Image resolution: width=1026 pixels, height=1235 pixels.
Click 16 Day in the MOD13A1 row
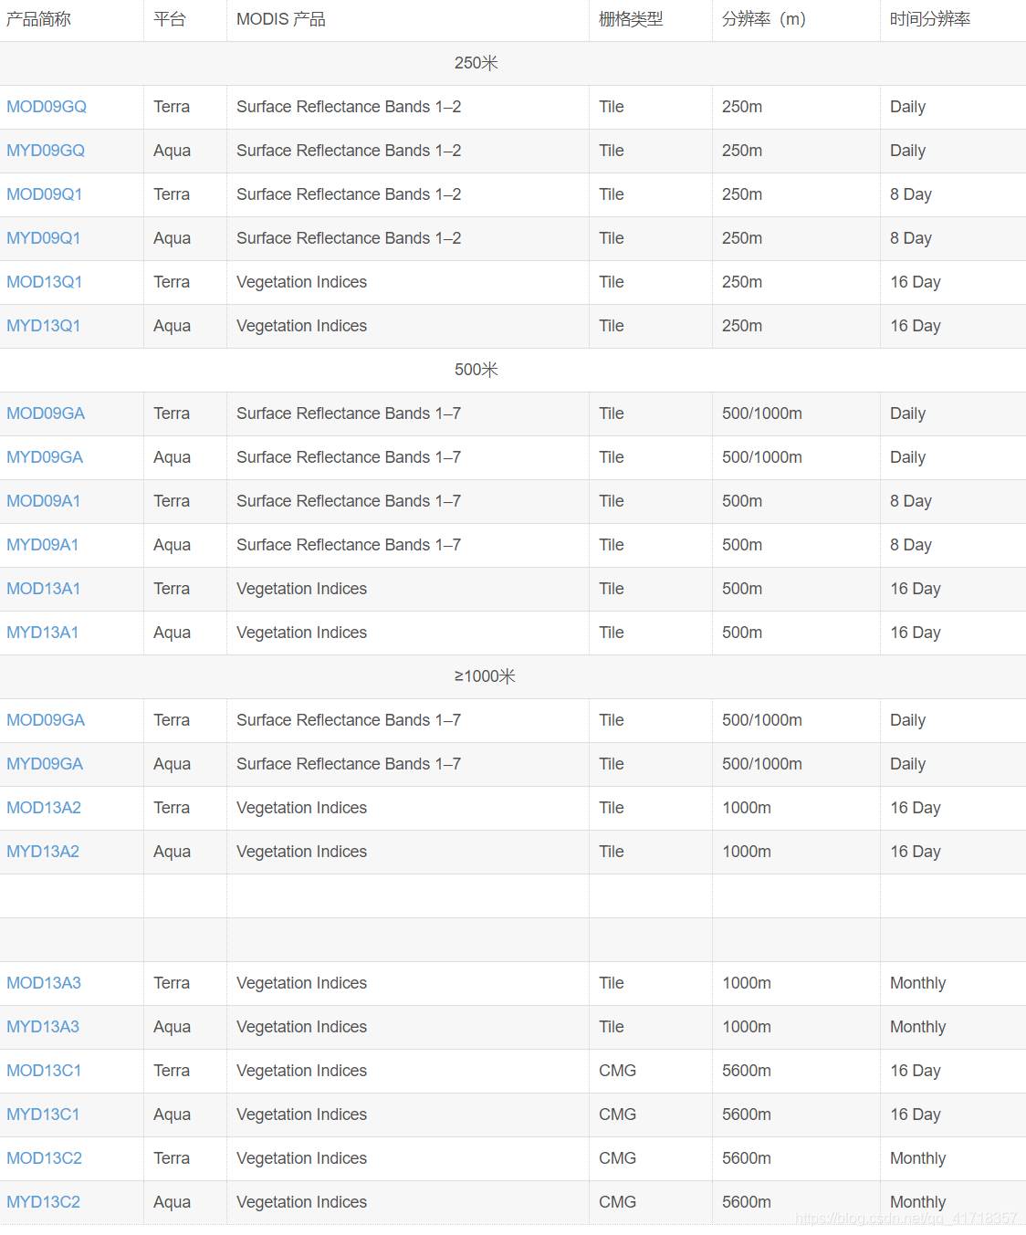pyautogui.click(x=916, y=589)
